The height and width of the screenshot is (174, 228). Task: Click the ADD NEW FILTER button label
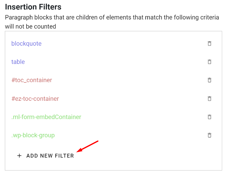[x=50, y=156]
